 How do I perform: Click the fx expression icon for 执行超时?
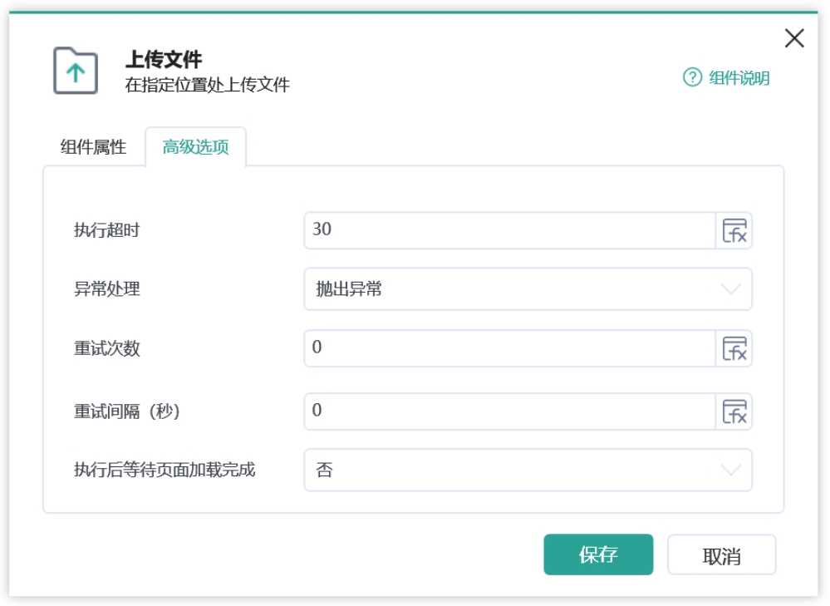click(734, 230)
